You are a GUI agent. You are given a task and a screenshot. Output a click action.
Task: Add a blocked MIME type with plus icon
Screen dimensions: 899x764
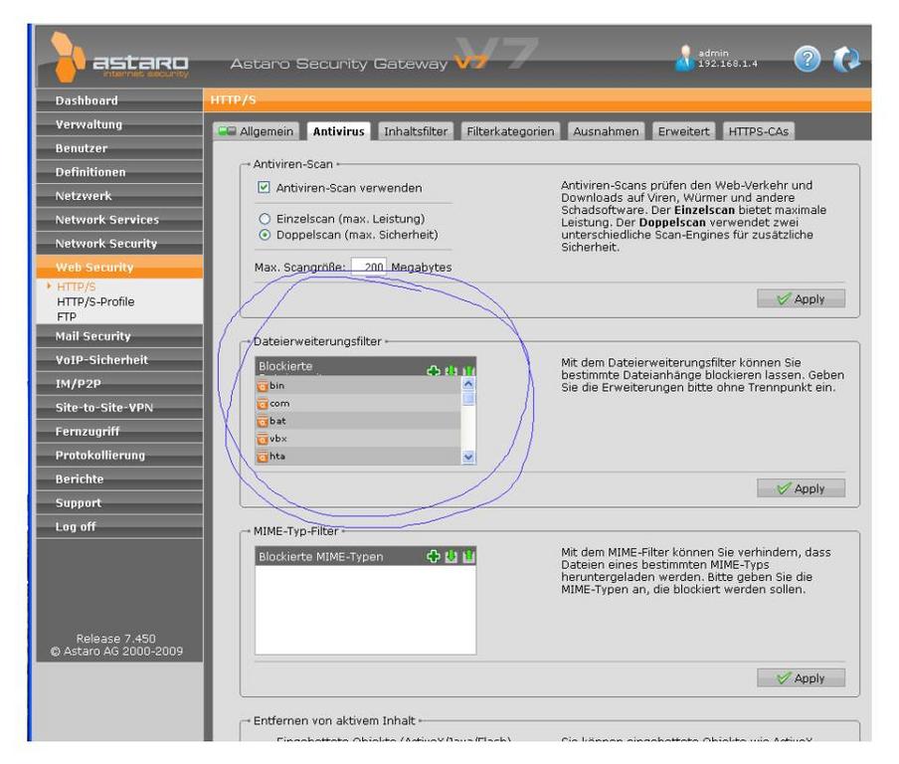(434, 556)
